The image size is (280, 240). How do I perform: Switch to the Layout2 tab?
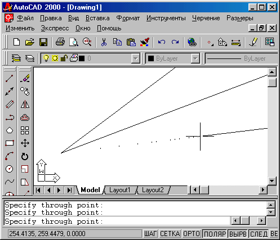(x=153, y=190)
